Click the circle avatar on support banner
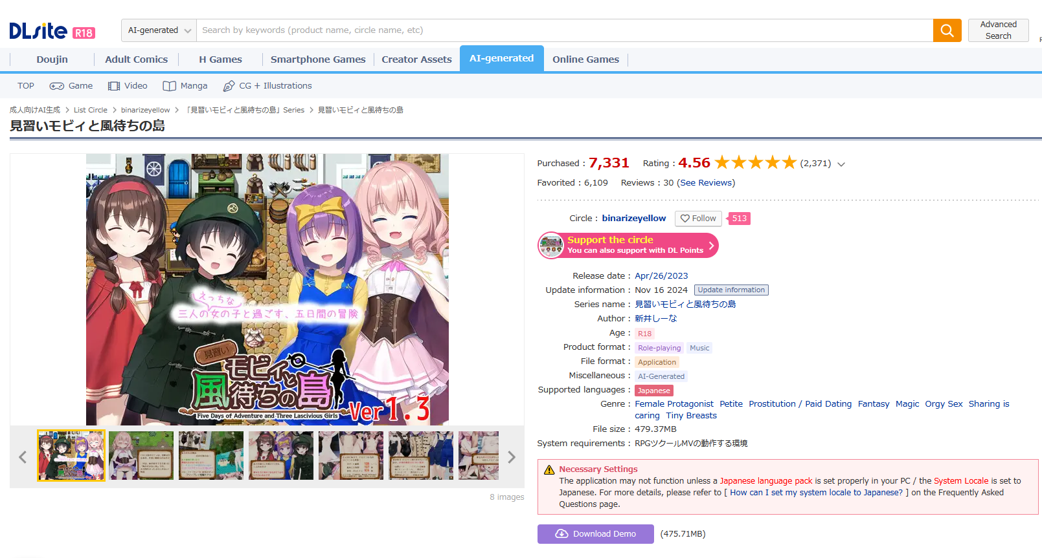 click(x=551, y=246)
